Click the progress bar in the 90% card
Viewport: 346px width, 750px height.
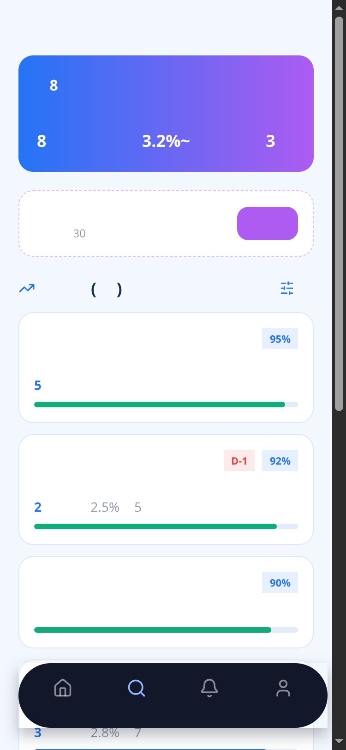[166, 630]
